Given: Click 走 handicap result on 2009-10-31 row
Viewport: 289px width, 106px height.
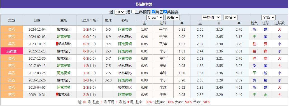Looking at the screenshot, I should (x=265, y=95).
